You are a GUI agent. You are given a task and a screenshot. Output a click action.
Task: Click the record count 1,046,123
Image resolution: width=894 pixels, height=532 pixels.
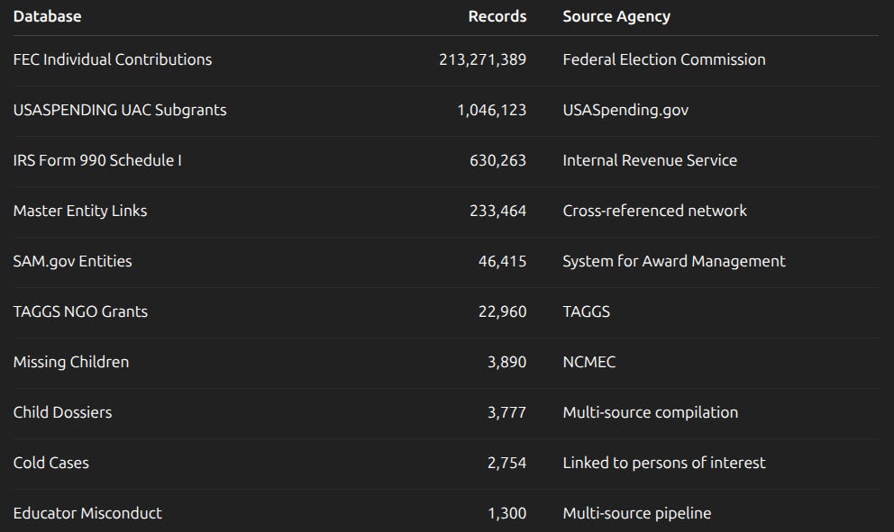coord(491,110)
